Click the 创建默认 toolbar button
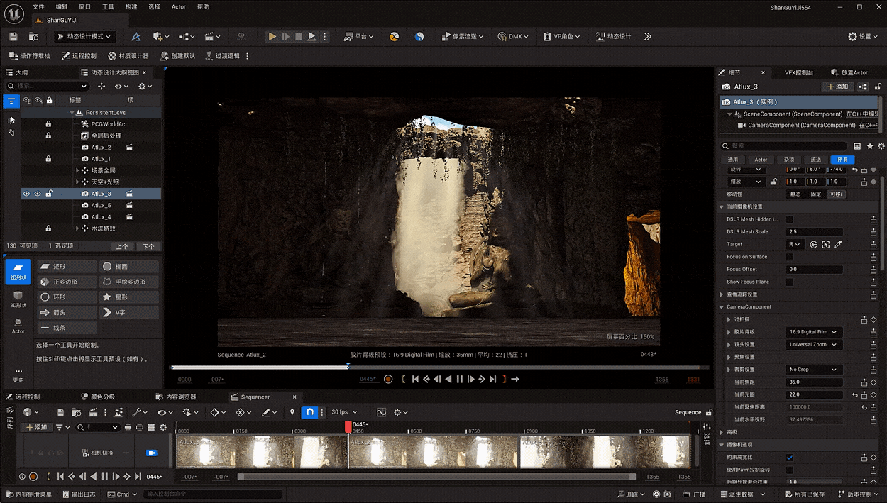Screen dimensions: 887x503 [x=177, y=55]
